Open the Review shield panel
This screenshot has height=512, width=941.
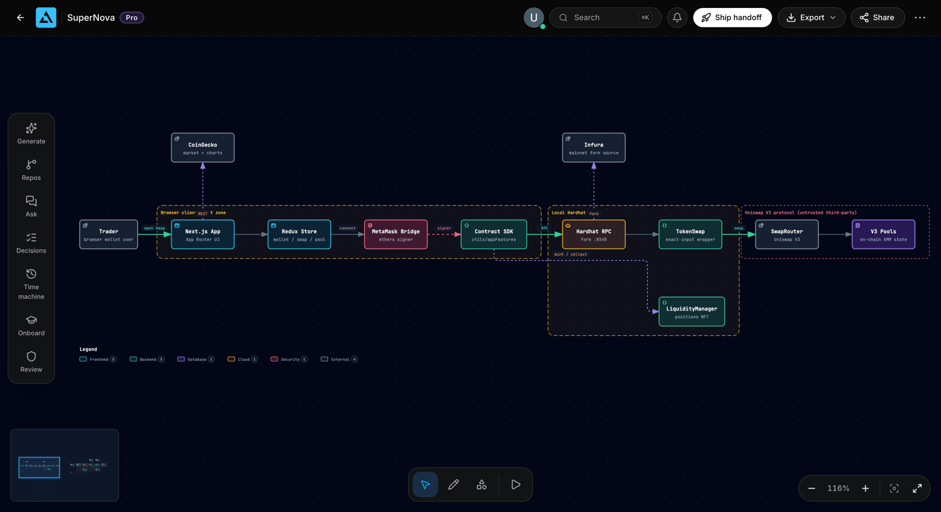click(x=31, y=361)
